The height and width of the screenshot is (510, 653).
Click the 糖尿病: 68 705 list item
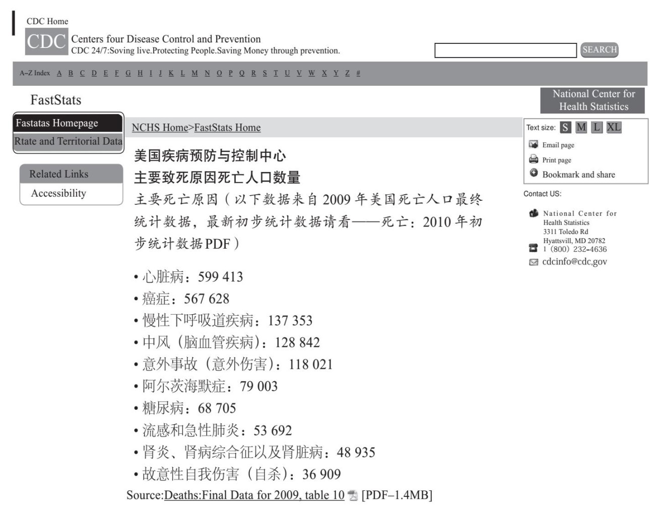click(x=185, y=408)
